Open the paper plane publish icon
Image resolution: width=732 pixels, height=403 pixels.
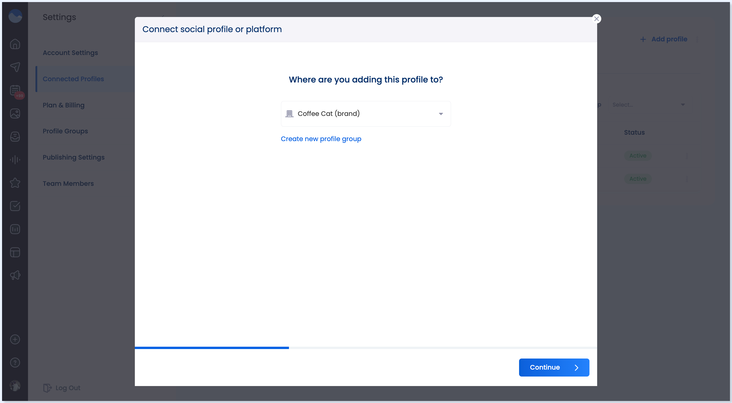[15, 67]
